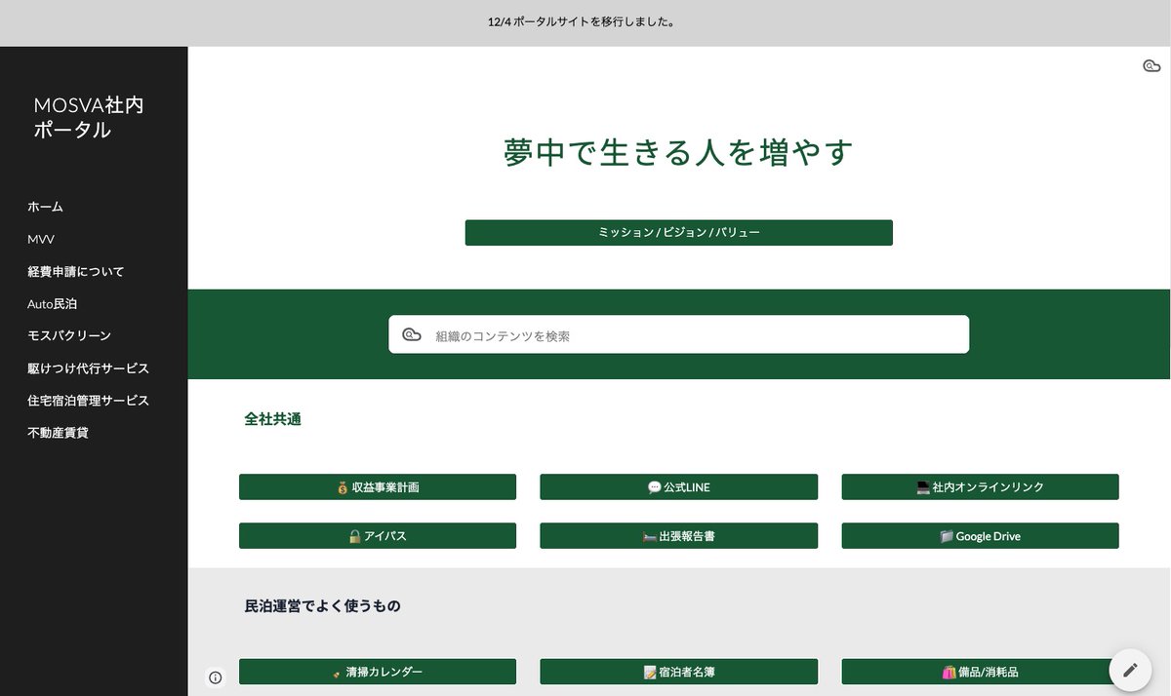Open the 公式LINE button

pos(678,486)
